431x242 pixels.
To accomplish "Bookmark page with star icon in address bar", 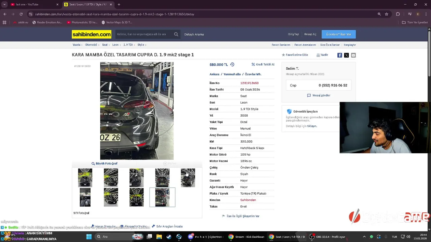I will tap(387, 14).
